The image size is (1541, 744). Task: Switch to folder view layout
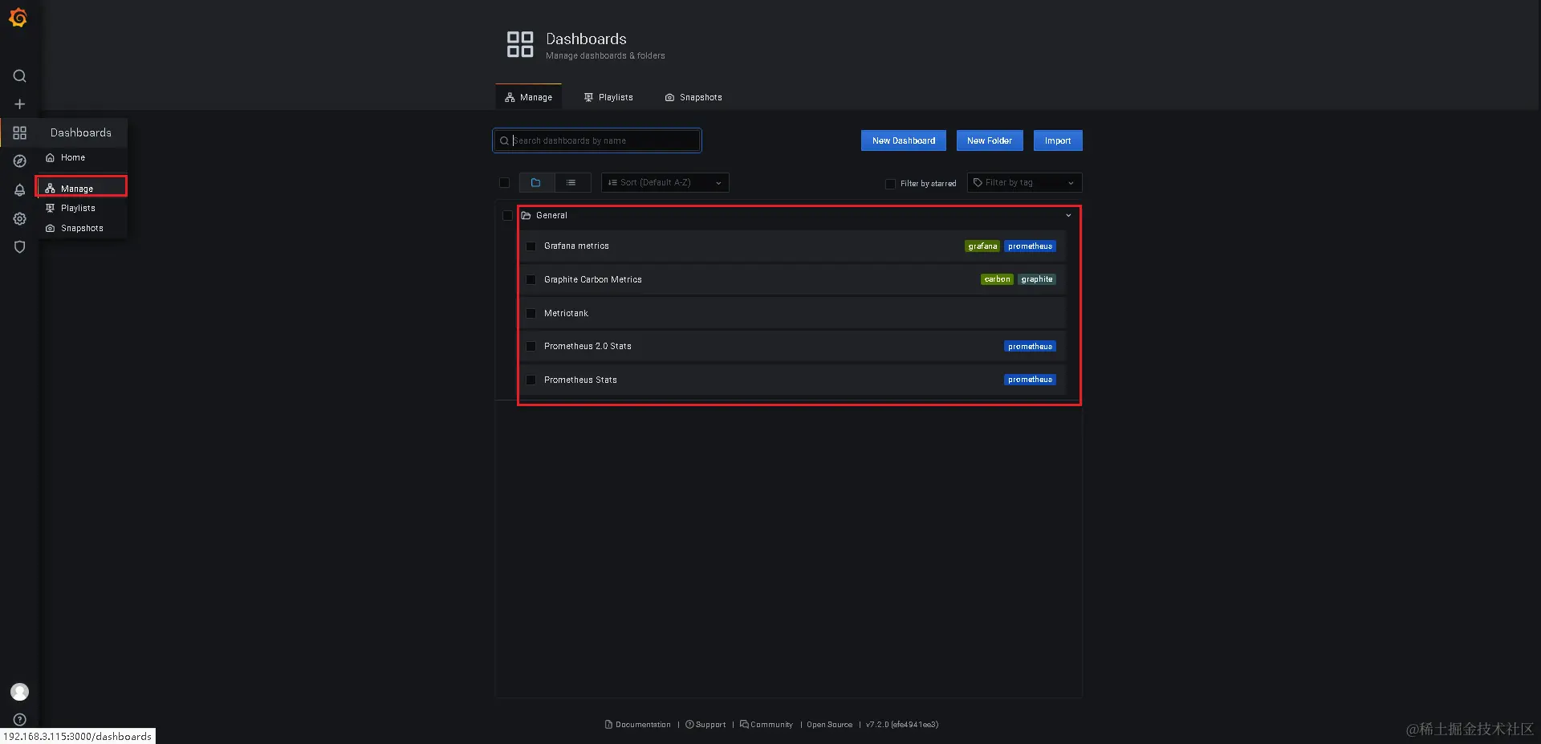[536, 183]
